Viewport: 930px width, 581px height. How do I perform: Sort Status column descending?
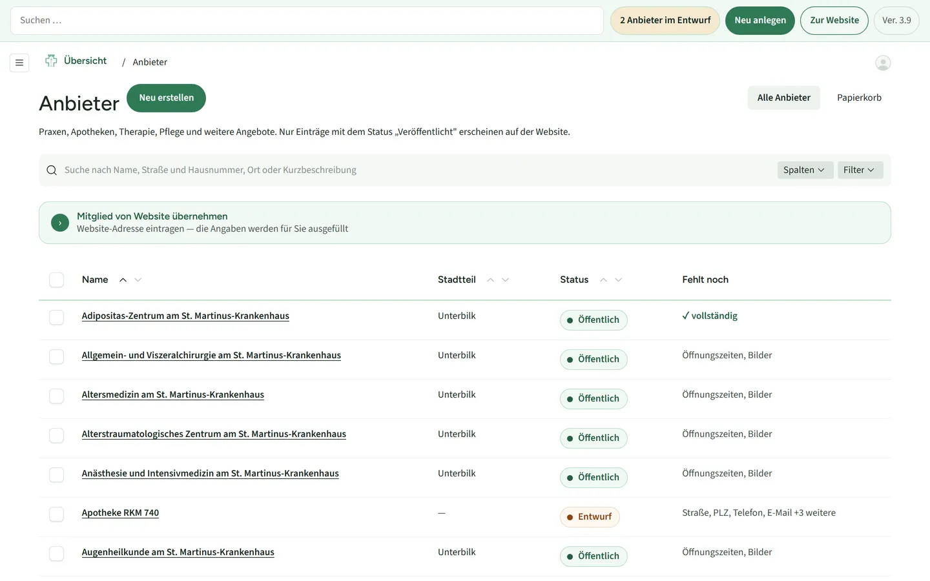[x=618, y=280]
